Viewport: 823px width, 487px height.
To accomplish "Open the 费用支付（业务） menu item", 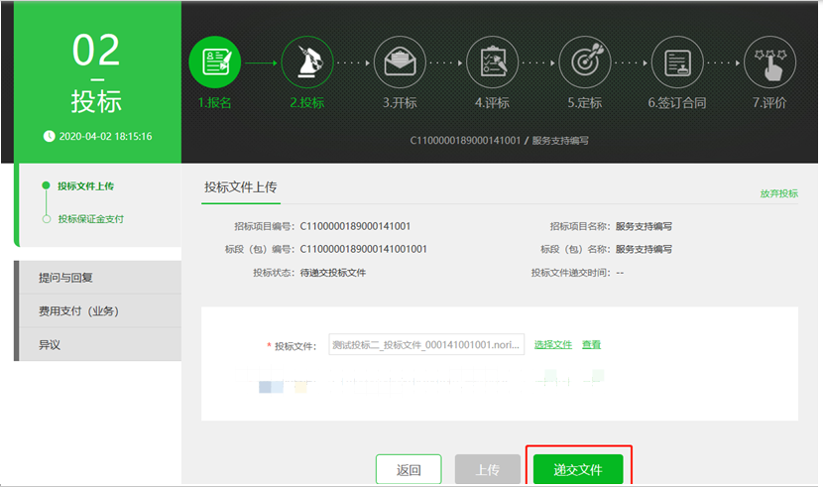I will tap(100, 311).
